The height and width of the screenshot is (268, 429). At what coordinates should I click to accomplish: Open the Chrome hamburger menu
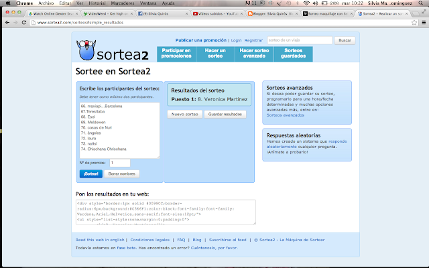pos(424,22)
